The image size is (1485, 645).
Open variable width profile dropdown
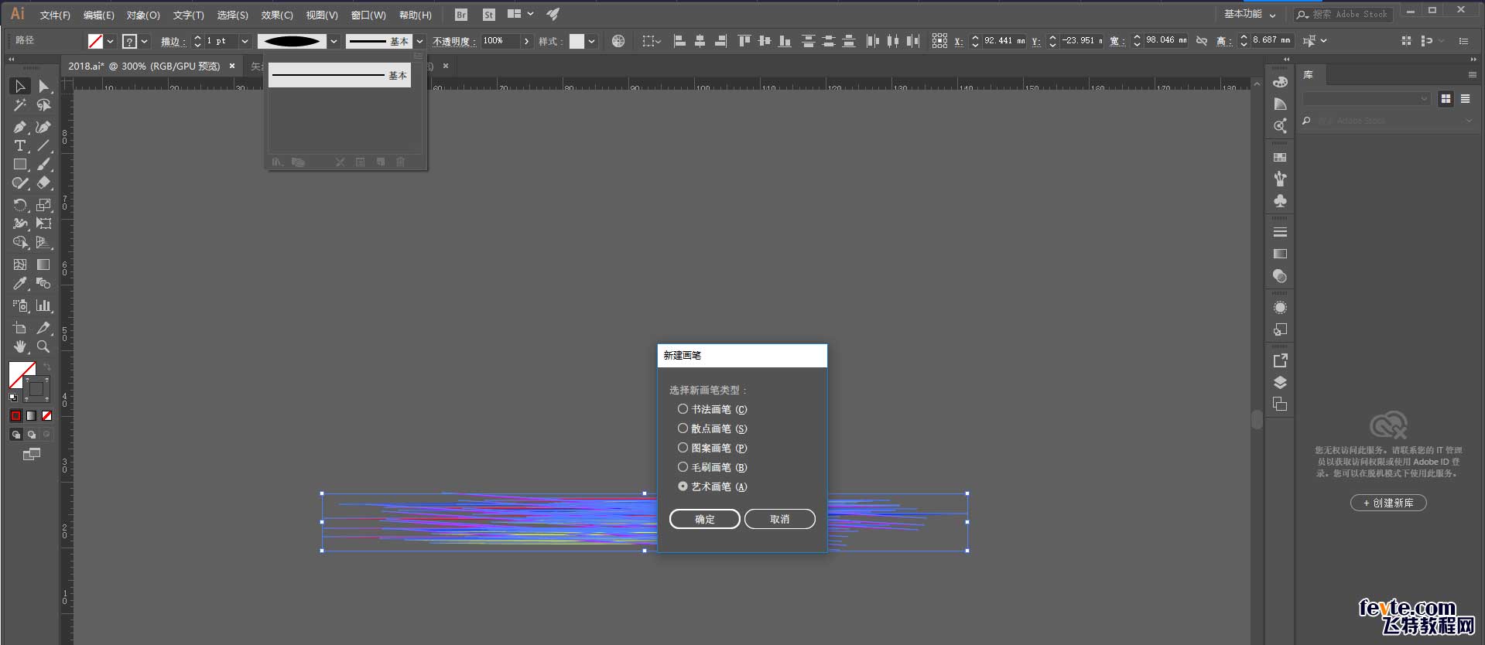pyautogui.click(x=334, y=41)
